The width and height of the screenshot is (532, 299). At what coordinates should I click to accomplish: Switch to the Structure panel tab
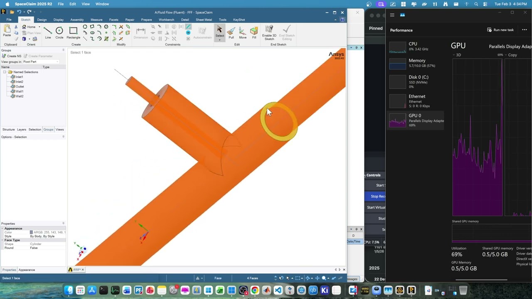[x=9, y=130]
